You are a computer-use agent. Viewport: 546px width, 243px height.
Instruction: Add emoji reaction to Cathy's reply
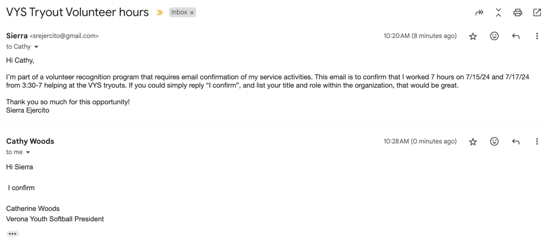tap(494, 142)
